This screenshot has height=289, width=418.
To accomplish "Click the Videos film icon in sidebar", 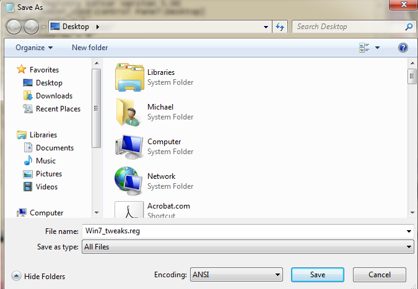I will point(28,187).
